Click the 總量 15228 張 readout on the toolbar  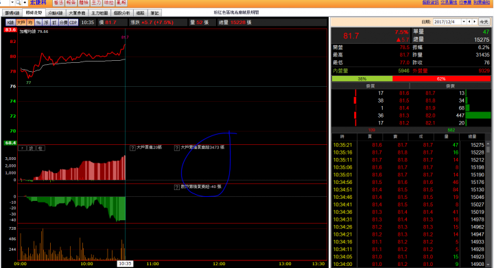coord(235,23)
